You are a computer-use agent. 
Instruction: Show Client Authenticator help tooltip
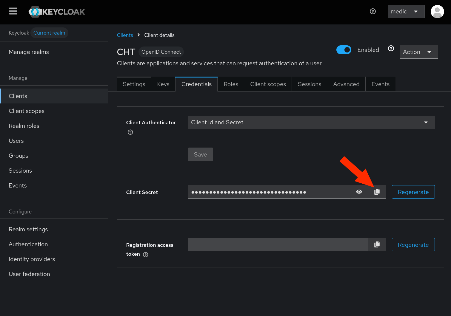tap(130, 132)
